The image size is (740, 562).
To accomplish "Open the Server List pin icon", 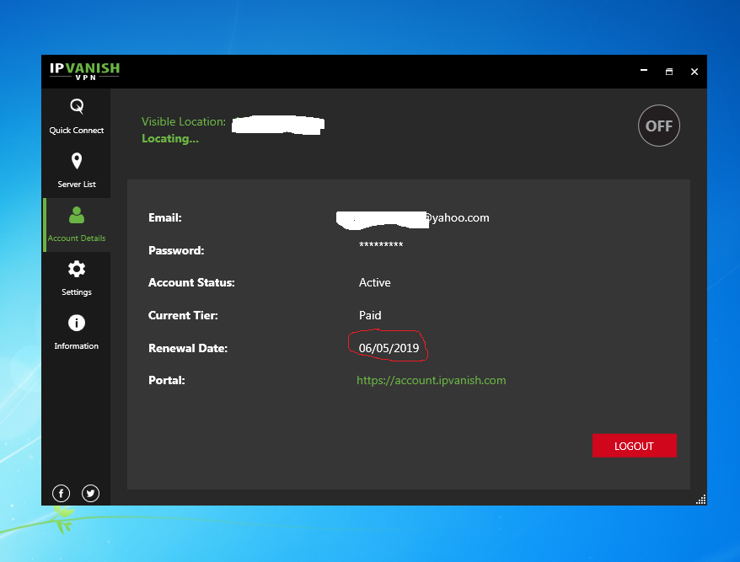I will point(77,161).
